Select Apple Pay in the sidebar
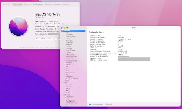The width and height of the screenshot is (182, 109). tap(69, 35)
